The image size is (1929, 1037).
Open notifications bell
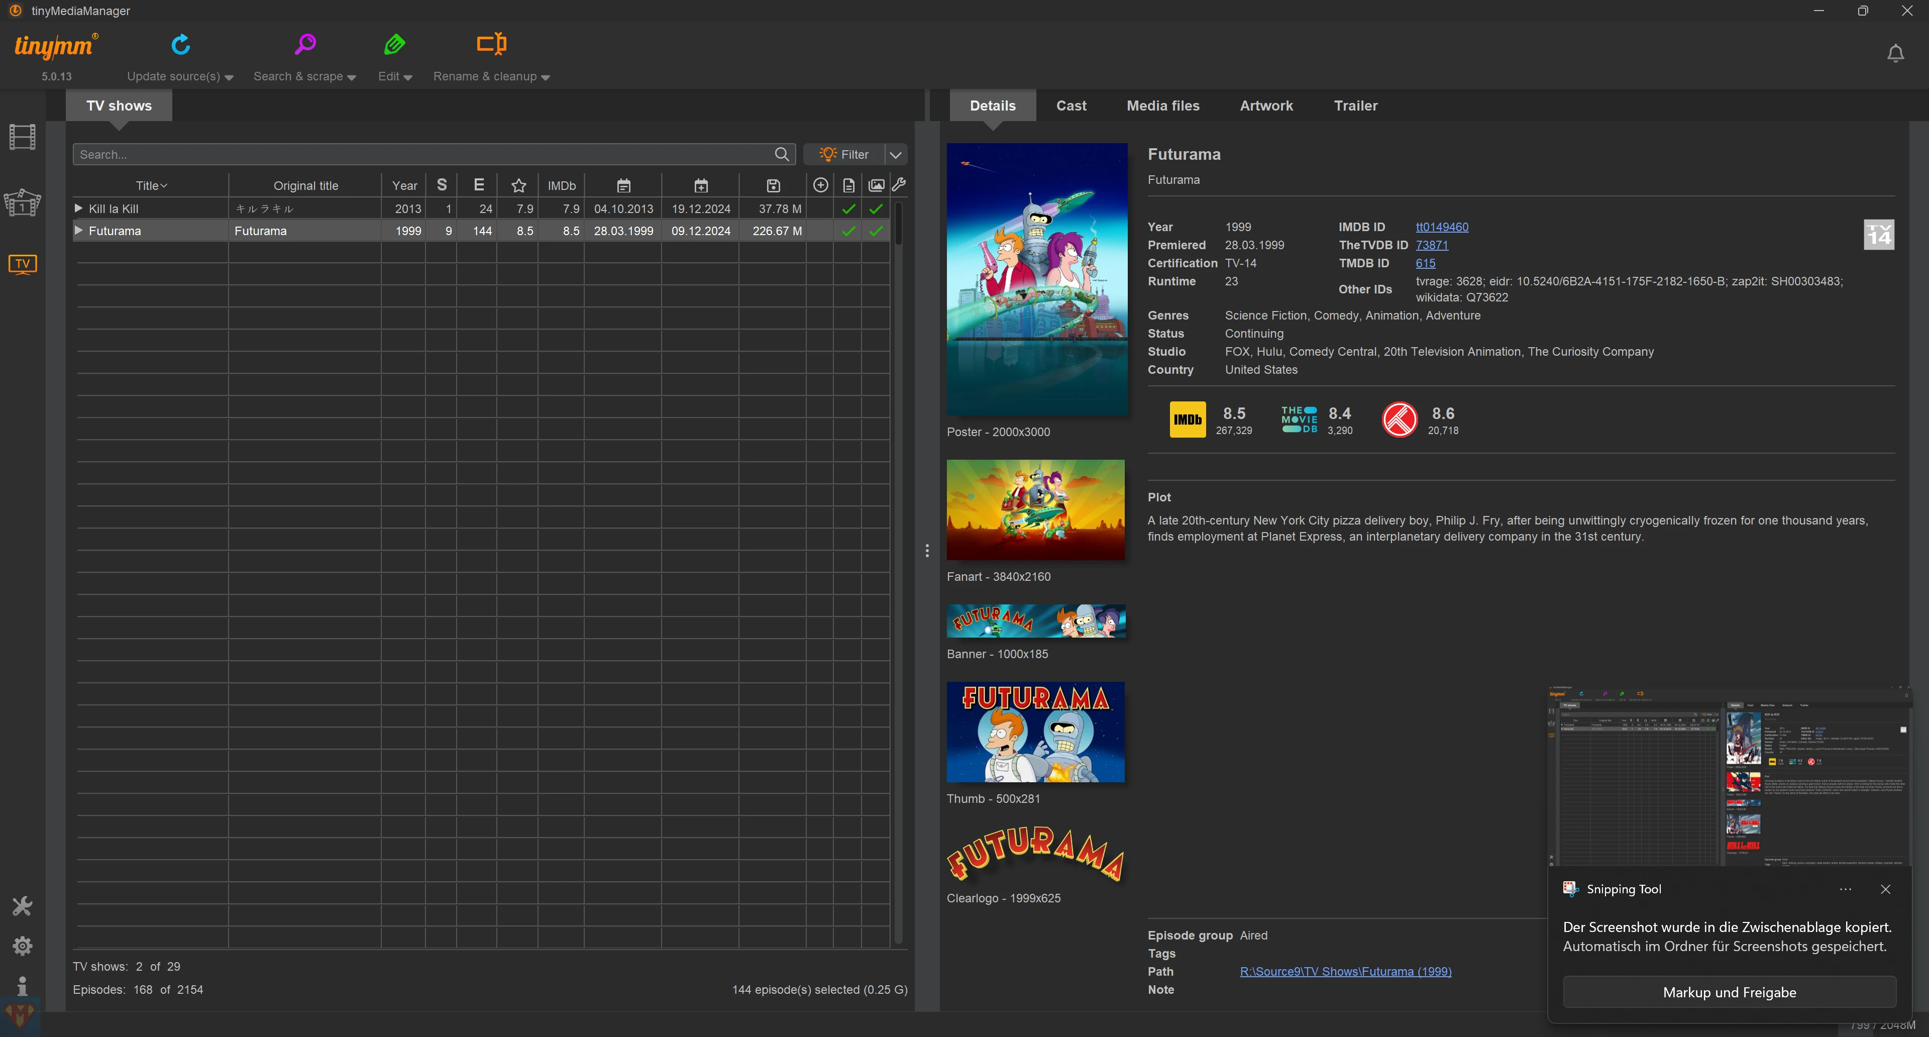click(x=1895, y=54)
